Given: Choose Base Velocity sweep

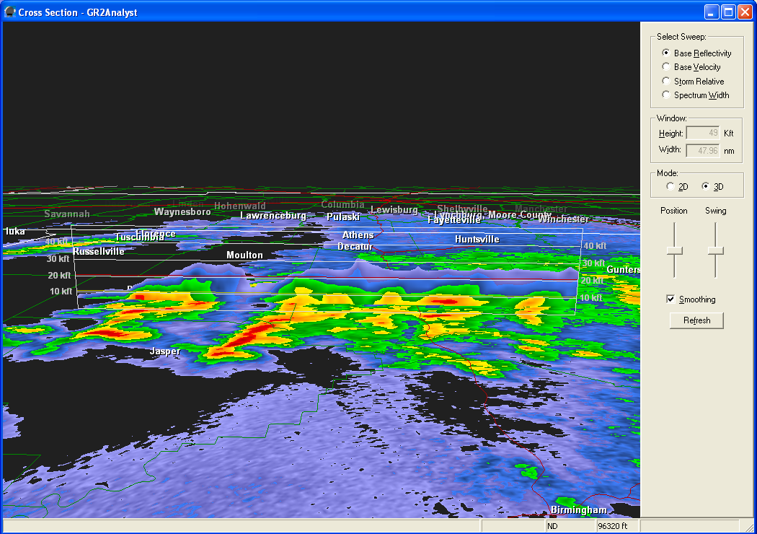Looking at the screenshot, I should [666, 67].
